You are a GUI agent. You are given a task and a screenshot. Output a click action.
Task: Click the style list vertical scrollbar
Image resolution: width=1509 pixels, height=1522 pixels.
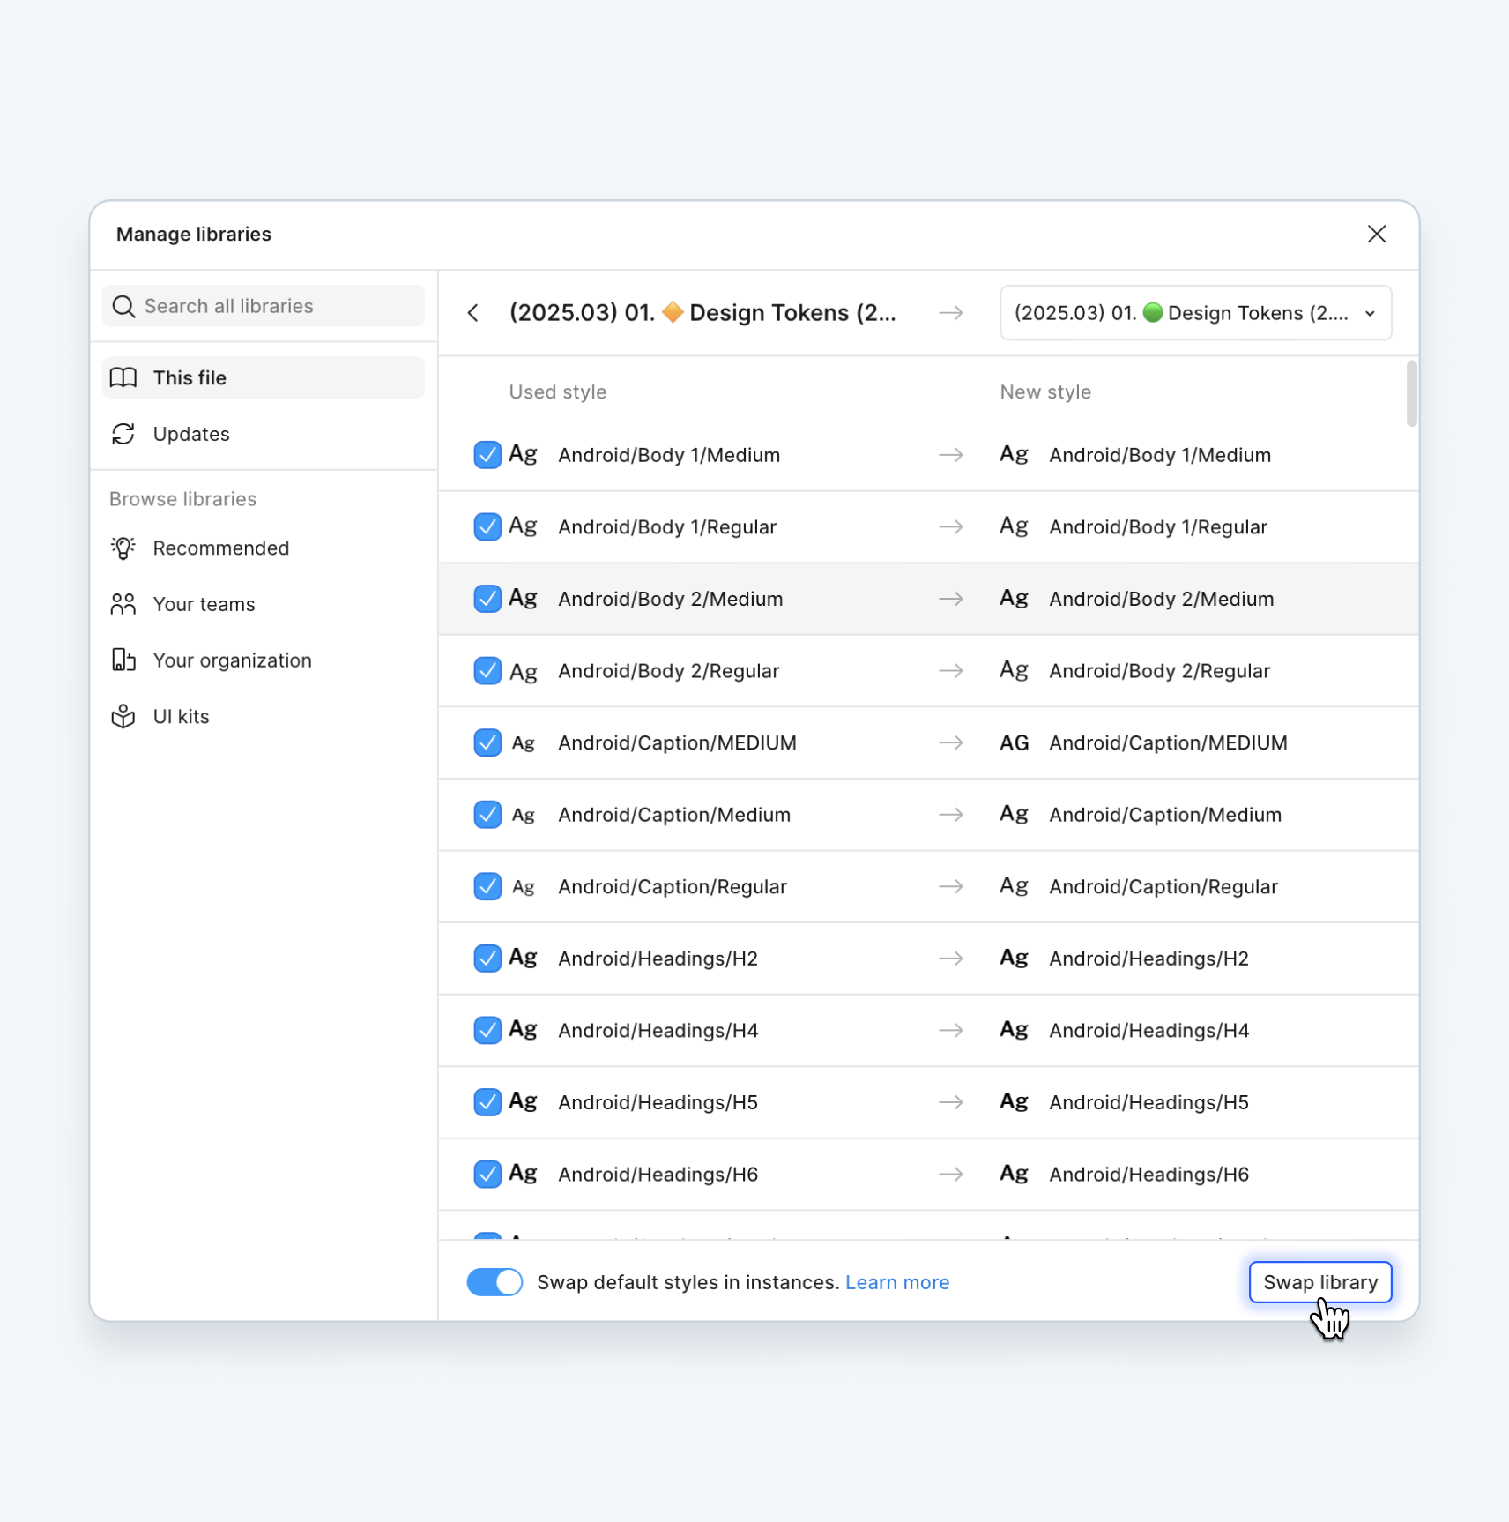click(1411, 394)
